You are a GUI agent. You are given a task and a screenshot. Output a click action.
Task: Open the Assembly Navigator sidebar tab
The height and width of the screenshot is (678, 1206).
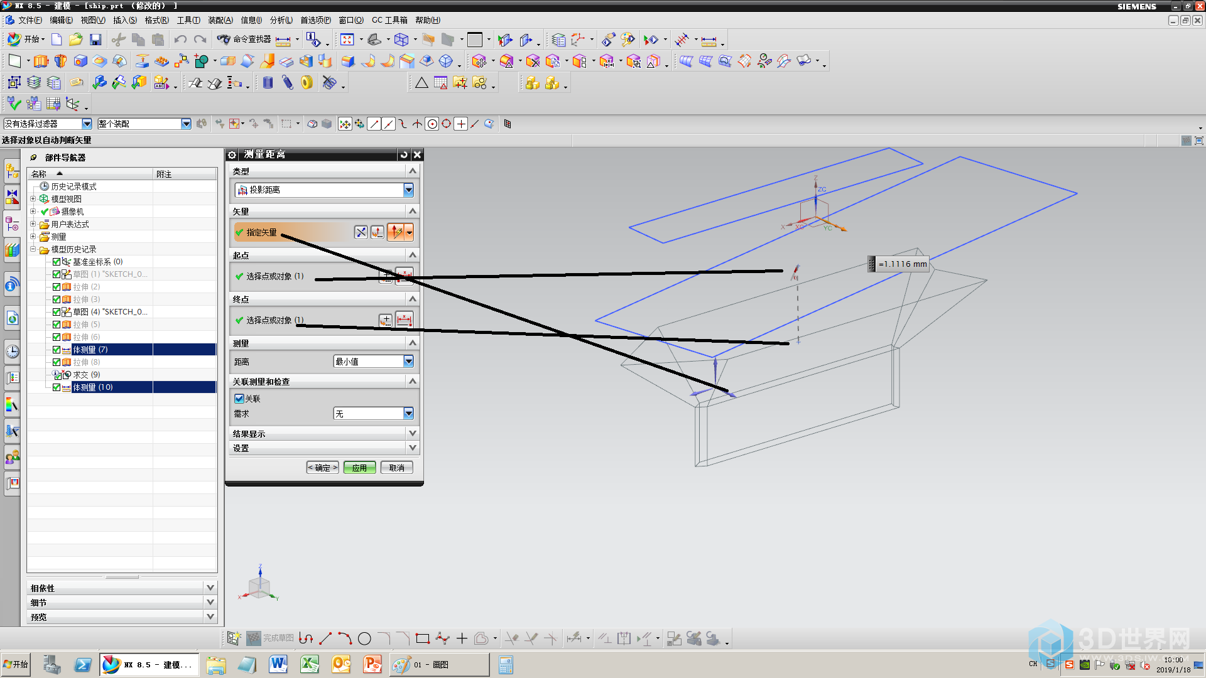[12, 170]
